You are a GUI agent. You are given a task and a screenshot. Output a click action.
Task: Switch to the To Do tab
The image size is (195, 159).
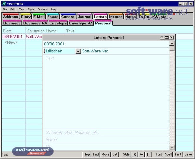coord(144,17)
